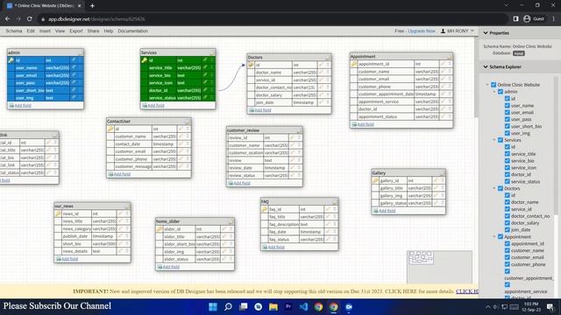Uncheck service_title checkbox in Schema Explorer
Screen dimensions: 561x315
tap(508, 154)
